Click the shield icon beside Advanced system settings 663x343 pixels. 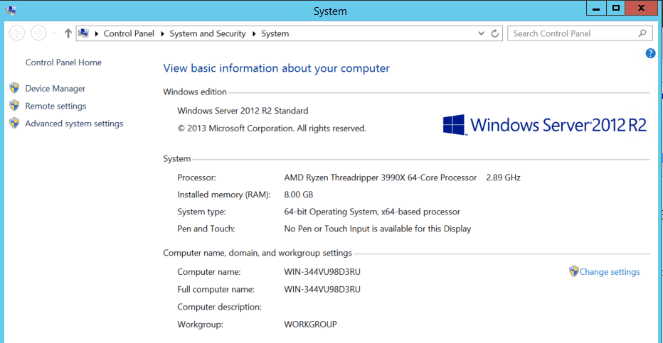click(14, 124)
